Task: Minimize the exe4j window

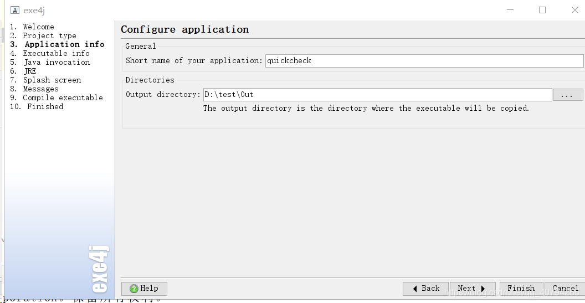Action: [510, 10]
